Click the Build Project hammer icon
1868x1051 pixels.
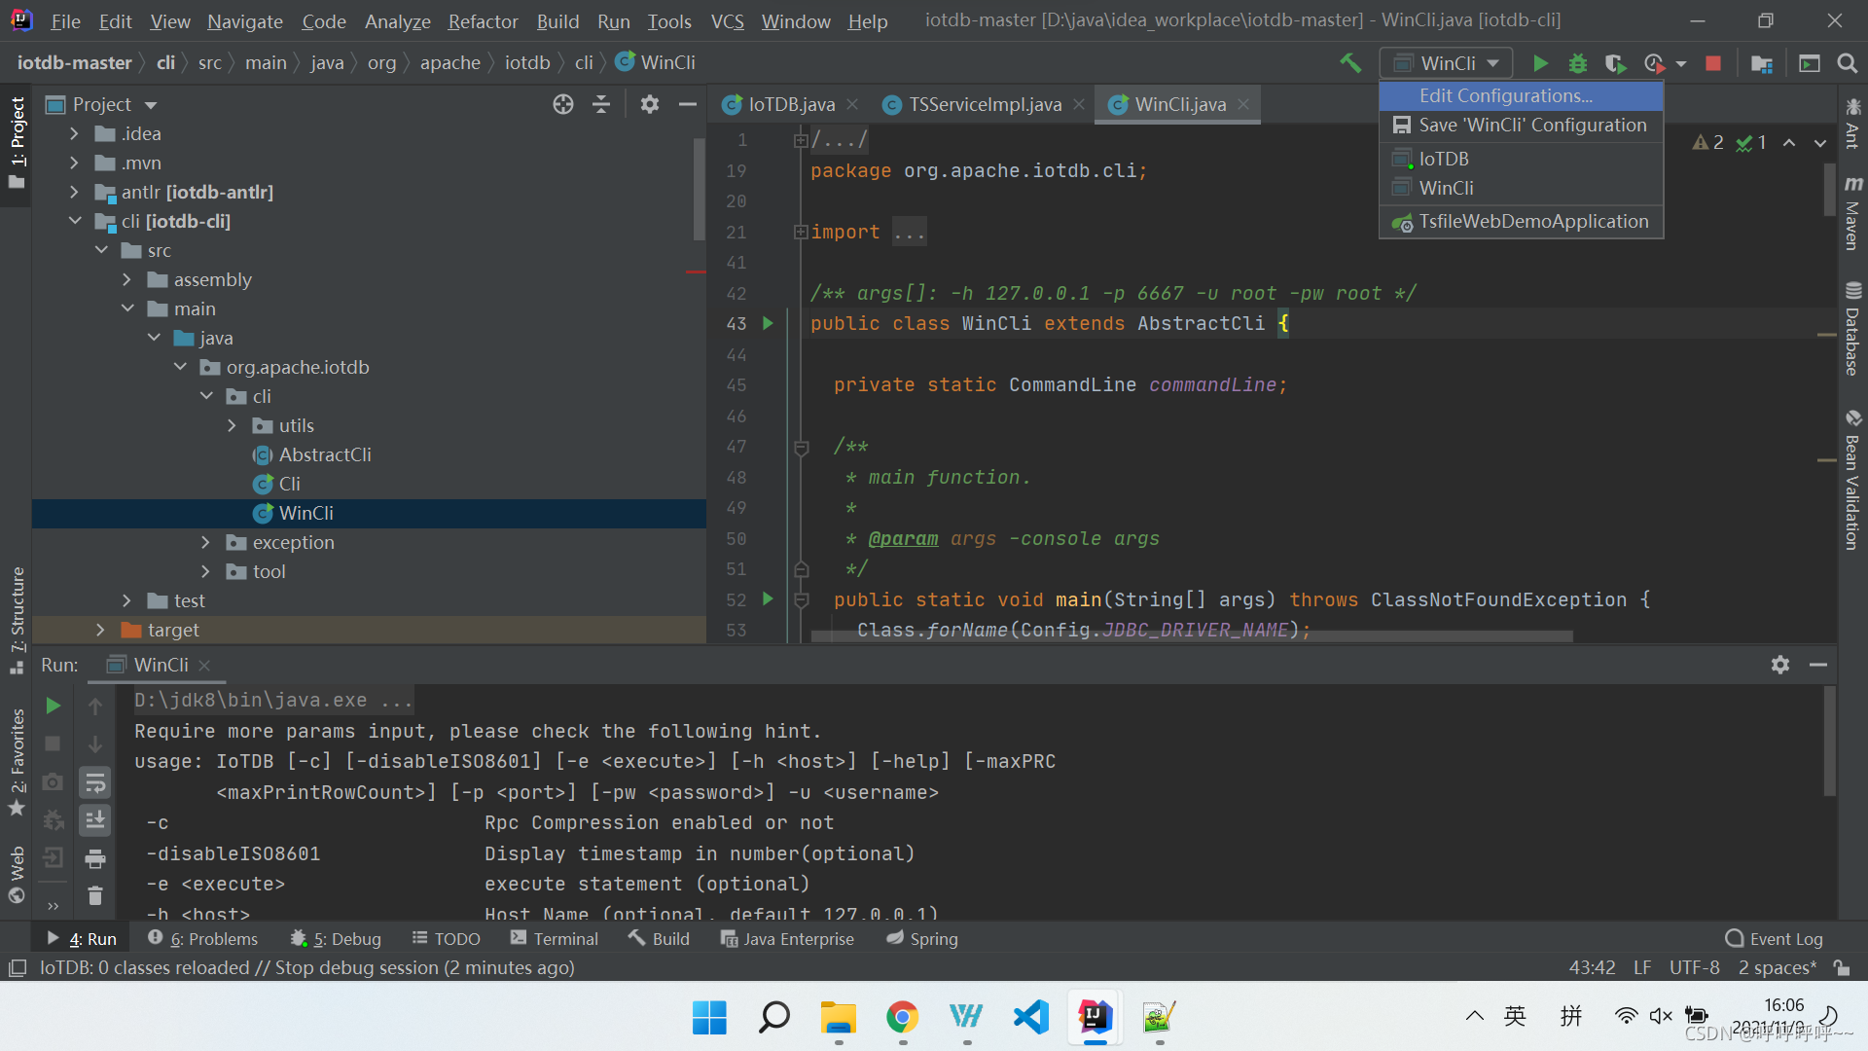(1350, 63)
